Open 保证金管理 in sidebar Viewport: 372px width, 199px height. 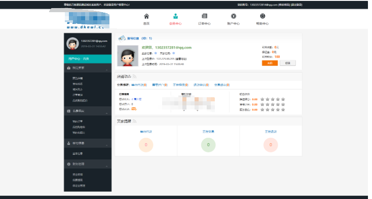[x=79, y=185]
